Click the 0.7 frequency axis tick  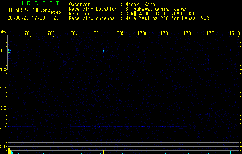(x=3, y=127)
